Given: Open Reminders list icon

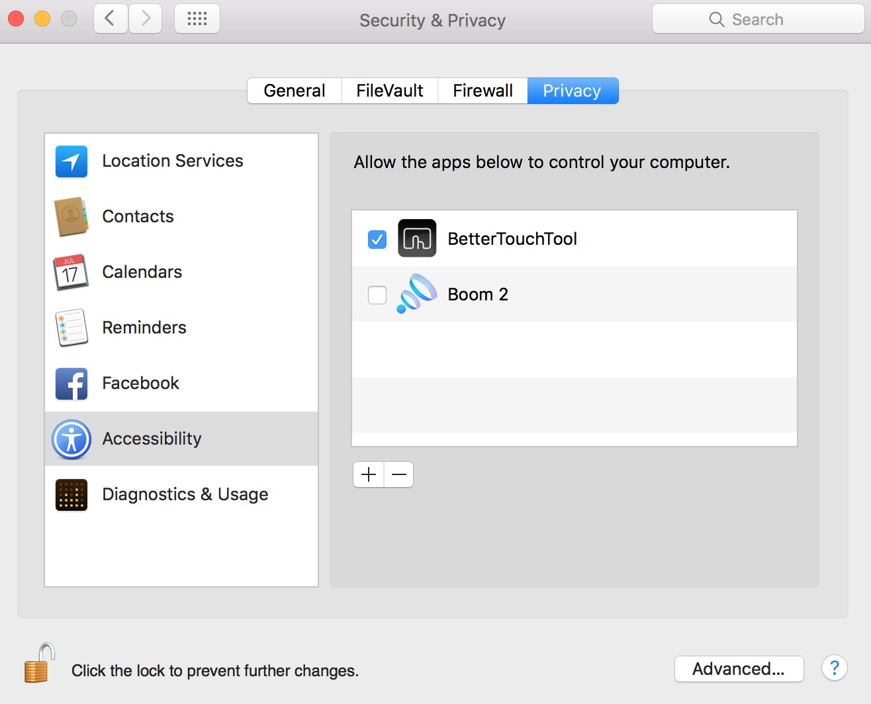Looking at the screenshot, I should pyautogui.click(x=71, y=328).
